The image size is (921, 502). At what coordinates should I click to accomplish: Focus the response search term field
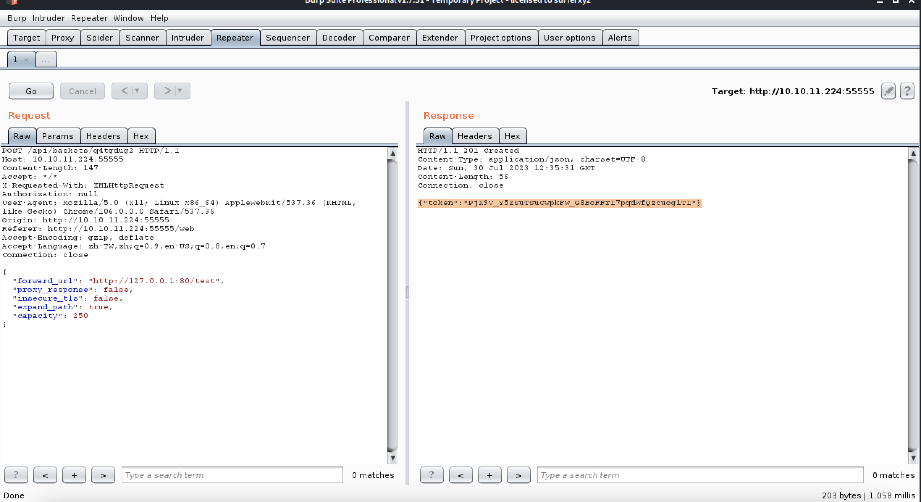(x=700, y=475)
